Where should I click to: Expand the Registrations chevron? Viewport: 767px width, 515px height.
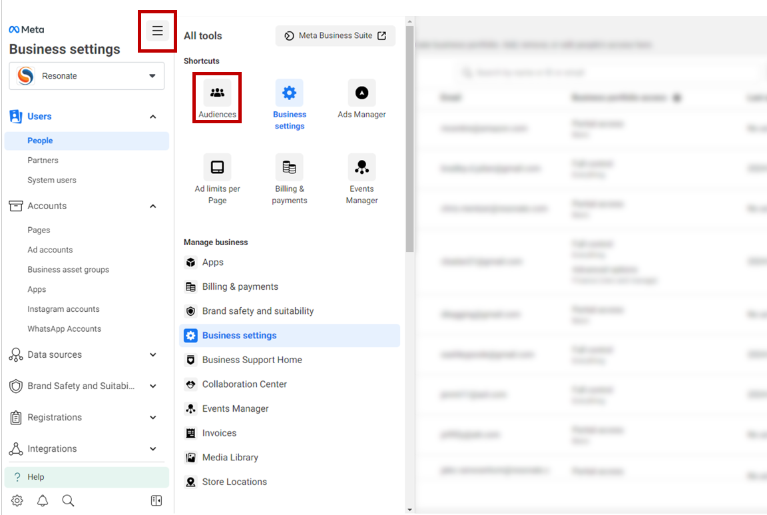[x=153, y=417]
